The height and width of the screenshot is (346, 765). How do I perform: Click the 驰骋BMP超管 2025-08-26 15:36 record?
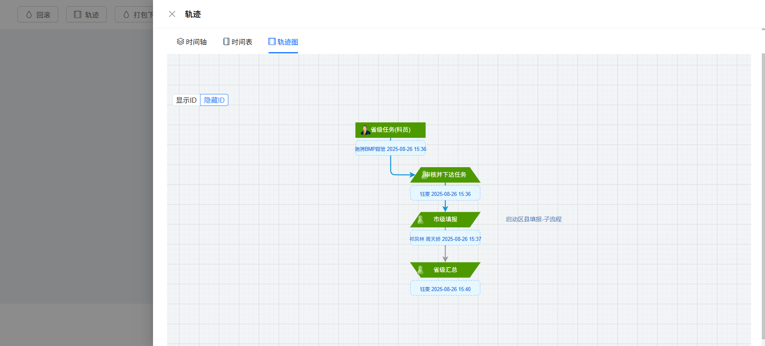390,149
